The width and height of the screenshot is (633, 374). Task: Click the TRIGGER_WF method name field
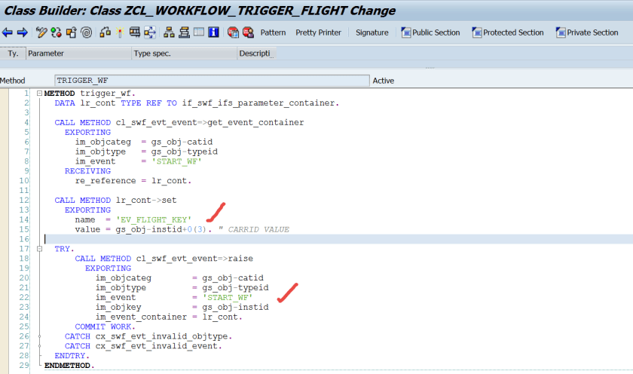point(212,81)
